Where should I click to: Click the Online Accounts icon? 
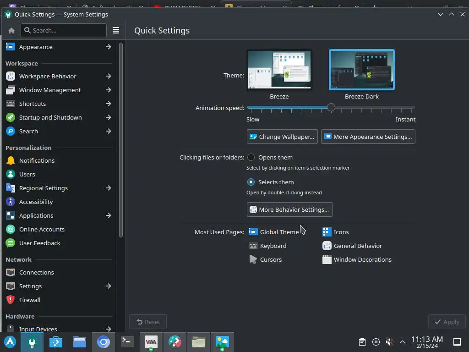pyautogui.click(x=11, y=229)
